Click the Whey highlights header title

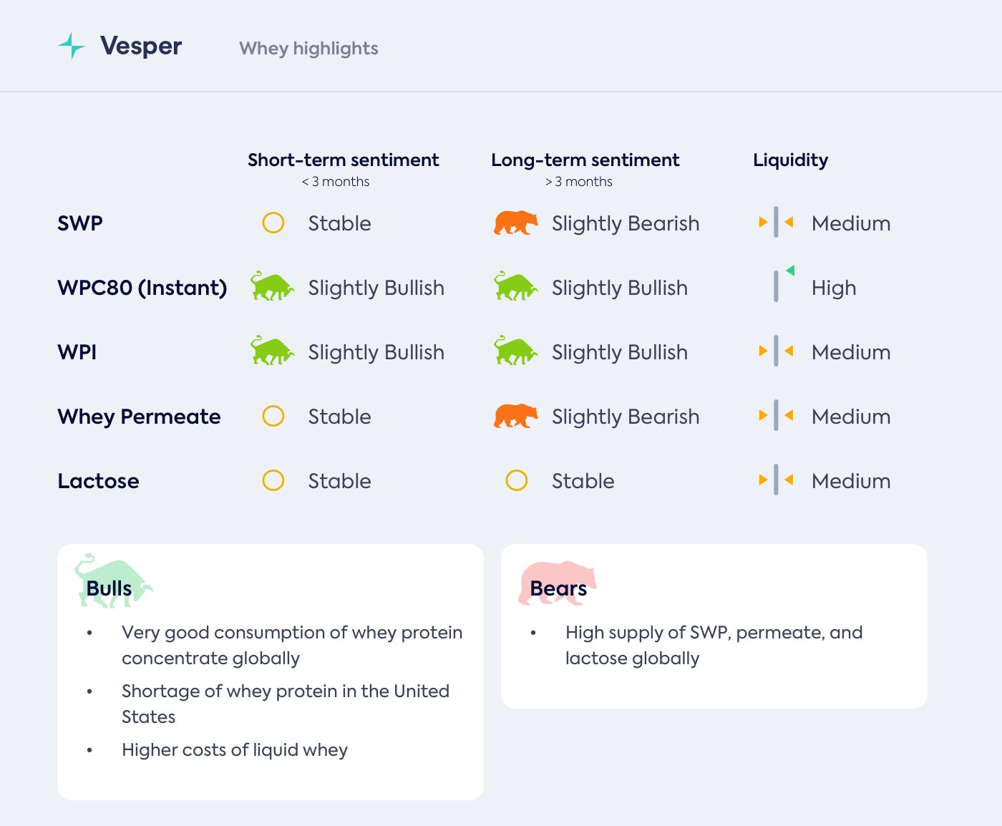coord(308,48)
